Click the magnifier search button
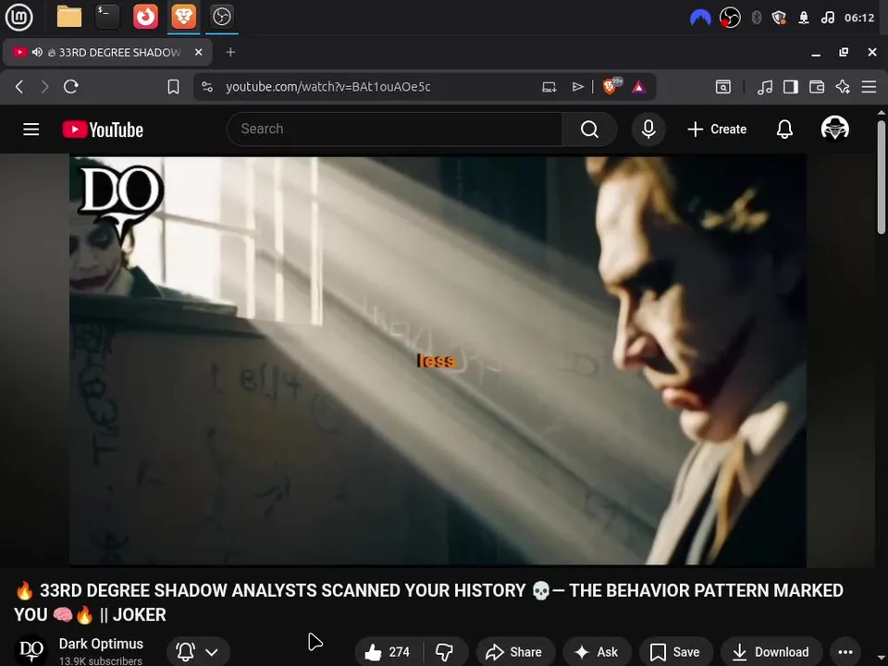This screenshot has height=666, width=888. [x=589, y=129]
